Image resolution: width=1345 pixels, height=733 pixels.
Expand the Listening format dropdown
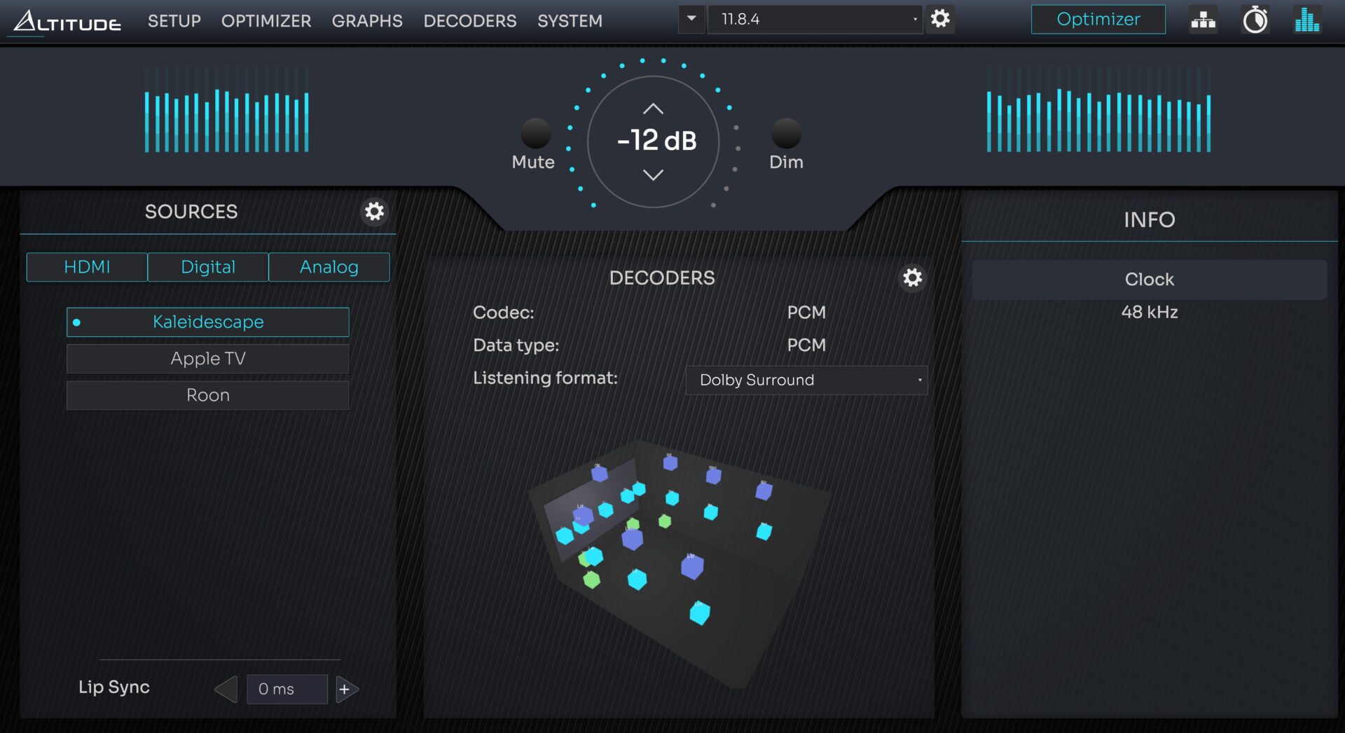coord(806,381)
